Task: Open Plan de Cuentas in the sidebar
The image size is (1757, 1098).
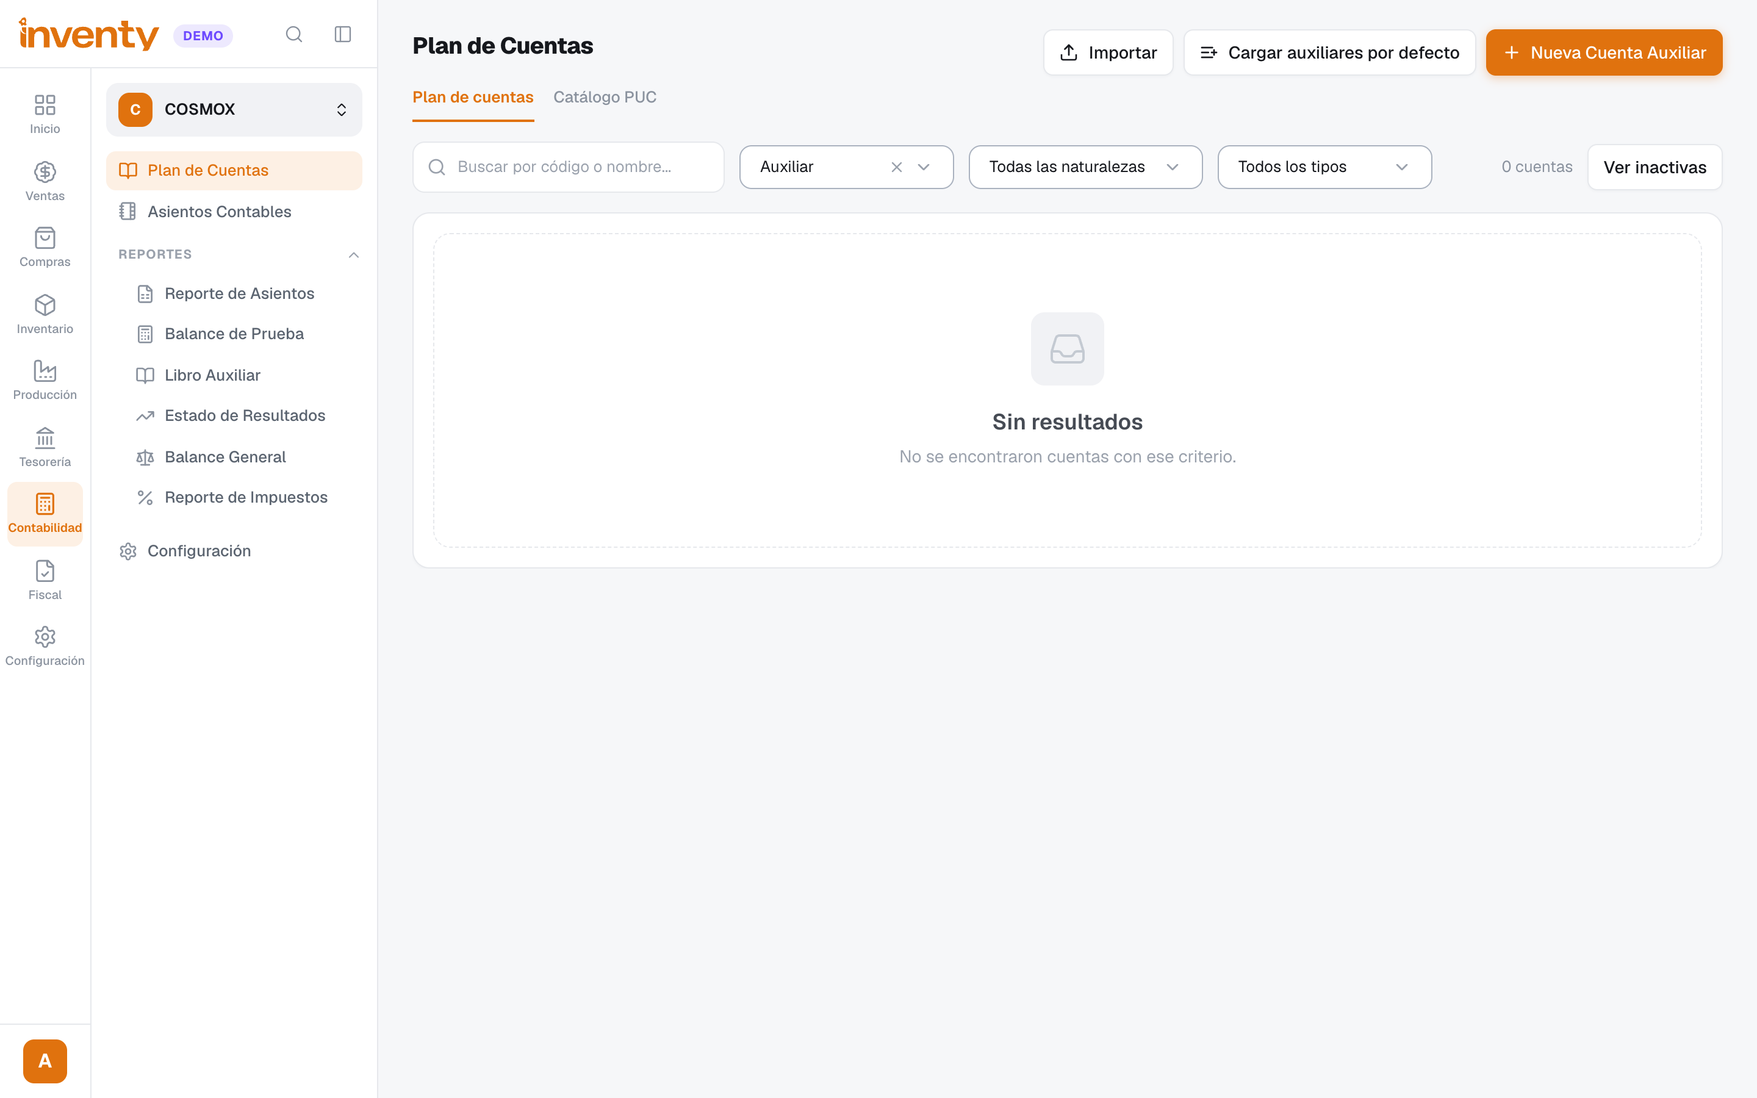Action: [x=234, y=171]
